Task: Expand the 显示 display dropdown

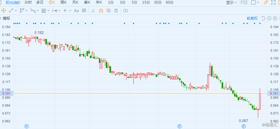Action: click(x=232, y=3)
